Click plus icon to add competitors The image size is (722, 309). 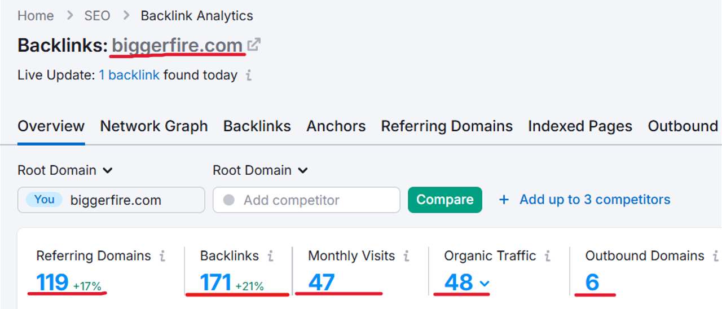504,200
